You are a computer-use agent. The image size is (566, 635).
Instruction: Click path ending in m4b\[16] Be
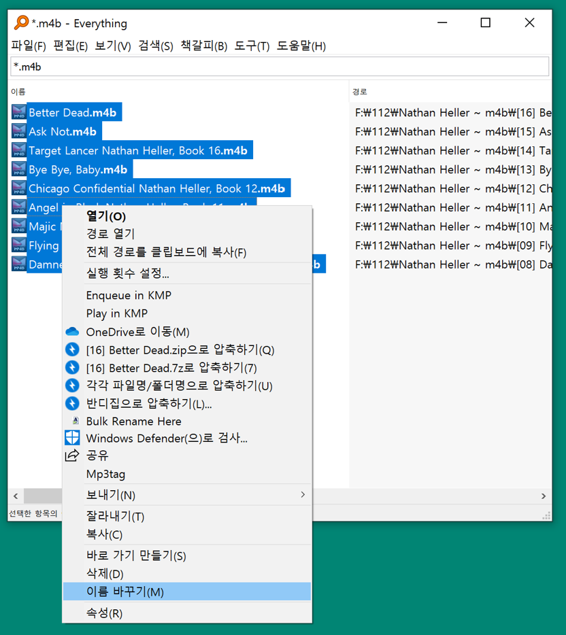coord(453,112)
